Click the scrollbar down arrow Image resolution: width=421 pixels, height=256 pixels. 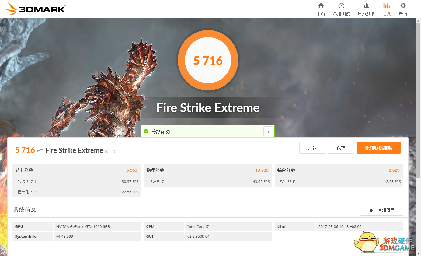tap(419, 254)
